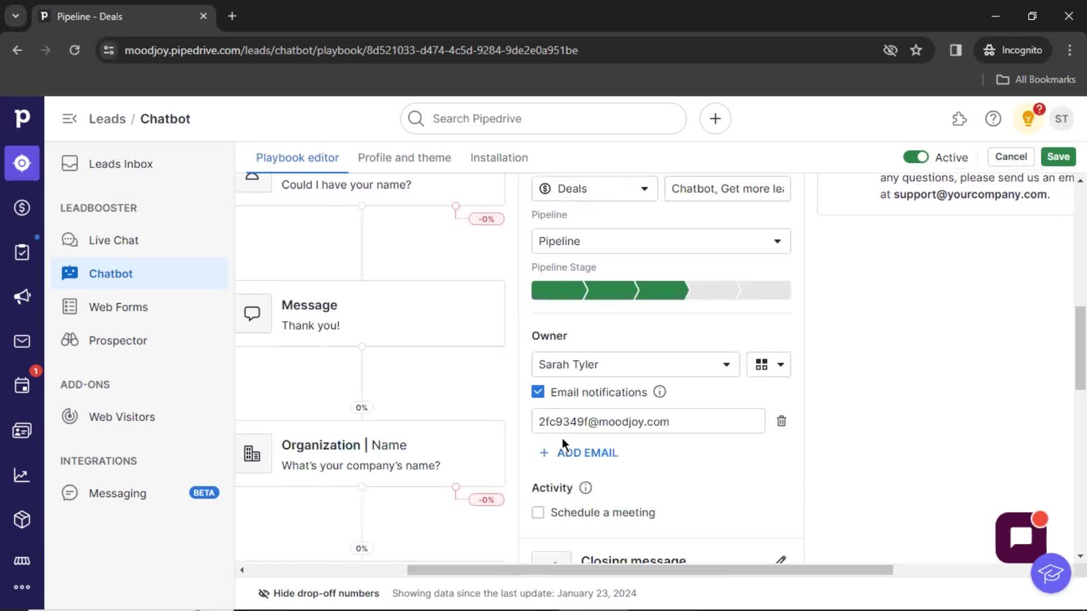This screenshot has height=611, width=1087.
Task: Select Chatbot in the sidebar
Action: (x=139, y=273)
